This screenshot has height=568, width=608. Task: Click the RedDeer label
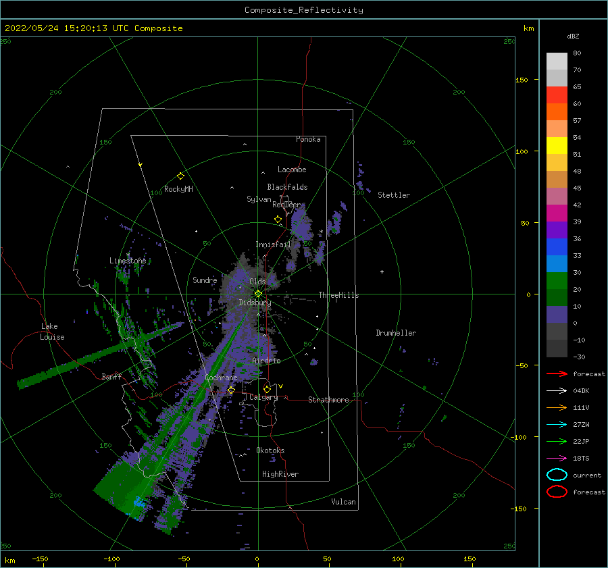(x=286, y=205)
